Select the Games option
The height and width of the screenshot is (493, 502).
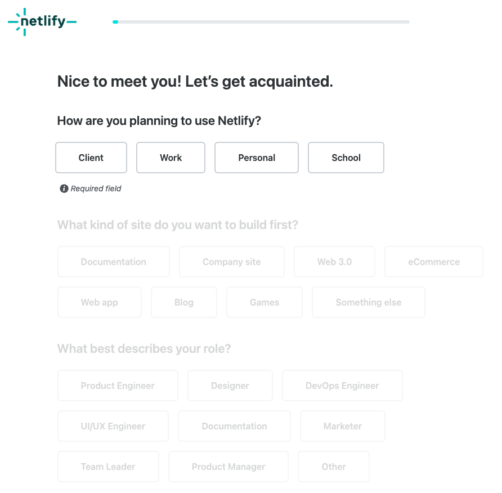pos(265,302)
